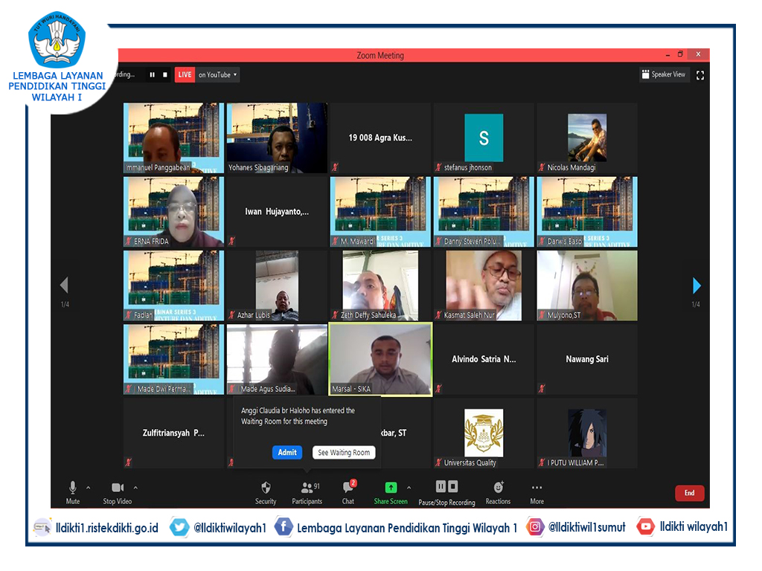Select Alvindo Satria N... tile
This screenshot has height=571, width=762.
coord(484,359)
